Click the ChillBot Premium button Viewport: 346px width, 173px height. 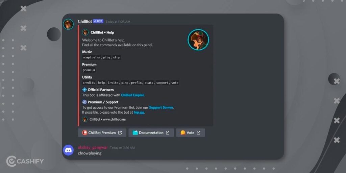(102, 132)
